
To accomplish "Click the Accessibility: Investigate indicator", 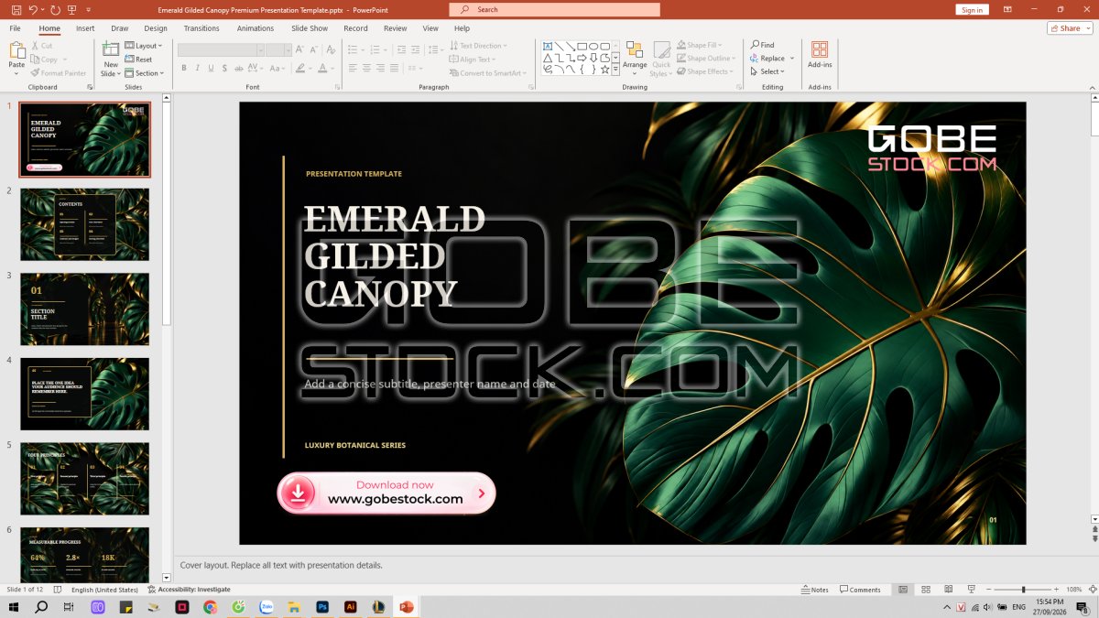I will coord(189,590).
